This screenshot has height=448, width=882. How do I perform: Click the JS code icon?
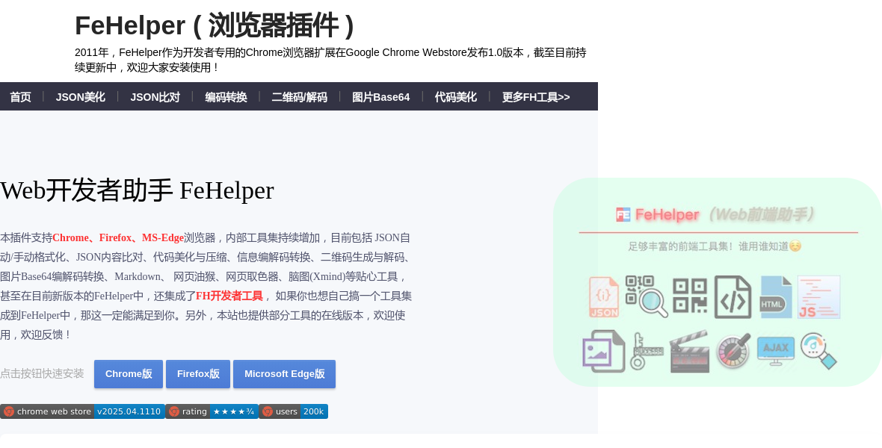coord(818,297)
